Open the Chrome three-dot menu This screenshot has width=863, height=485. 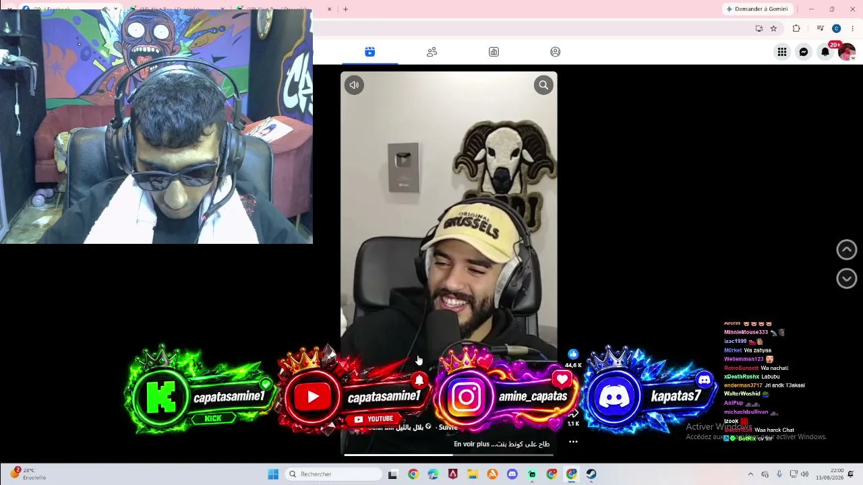point(852,28)
